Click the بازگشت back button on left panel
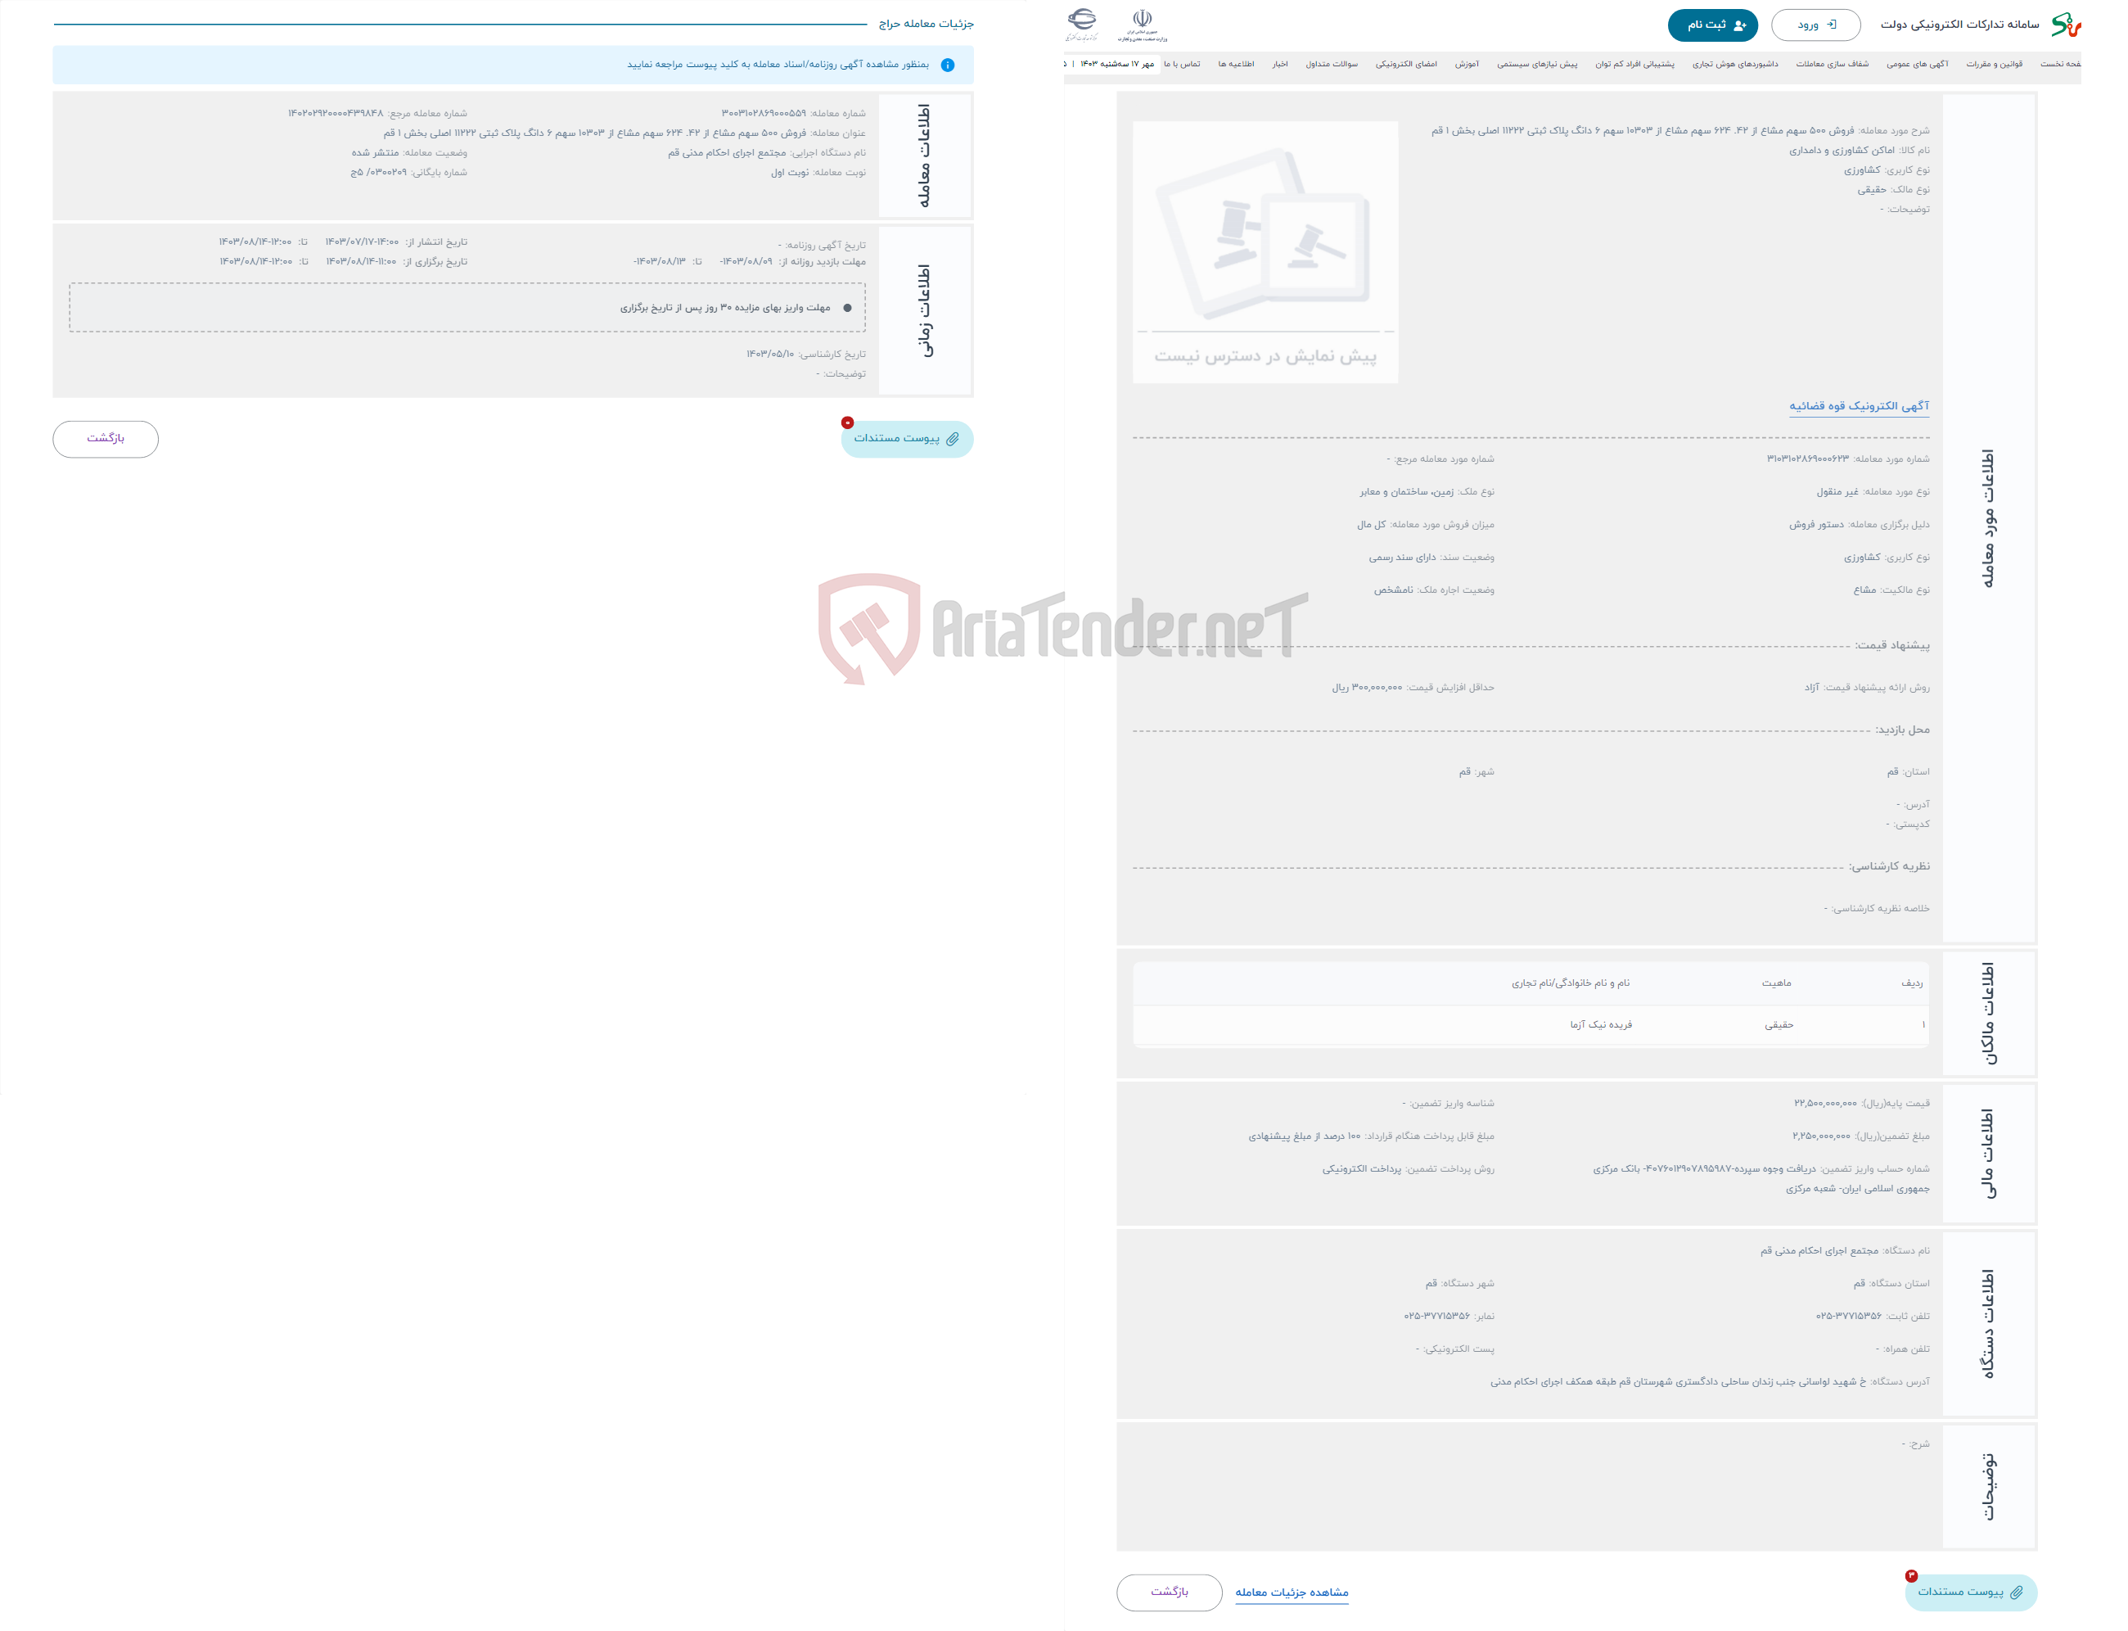Screen dimensions: 2128x1631 click(x=108, y=439)
